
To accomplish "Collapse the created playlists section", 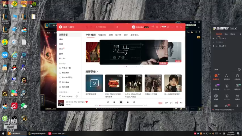I will (64, 92).
